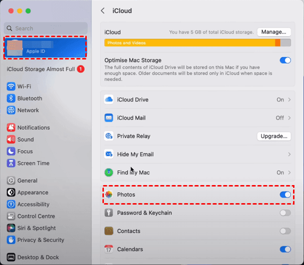Open iCloud Mail chevron
304x265 pixels.
coord(289,118)
